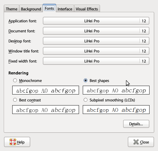Open Fixed width font chooser
The image size is (158, 151).
[96, 61]
